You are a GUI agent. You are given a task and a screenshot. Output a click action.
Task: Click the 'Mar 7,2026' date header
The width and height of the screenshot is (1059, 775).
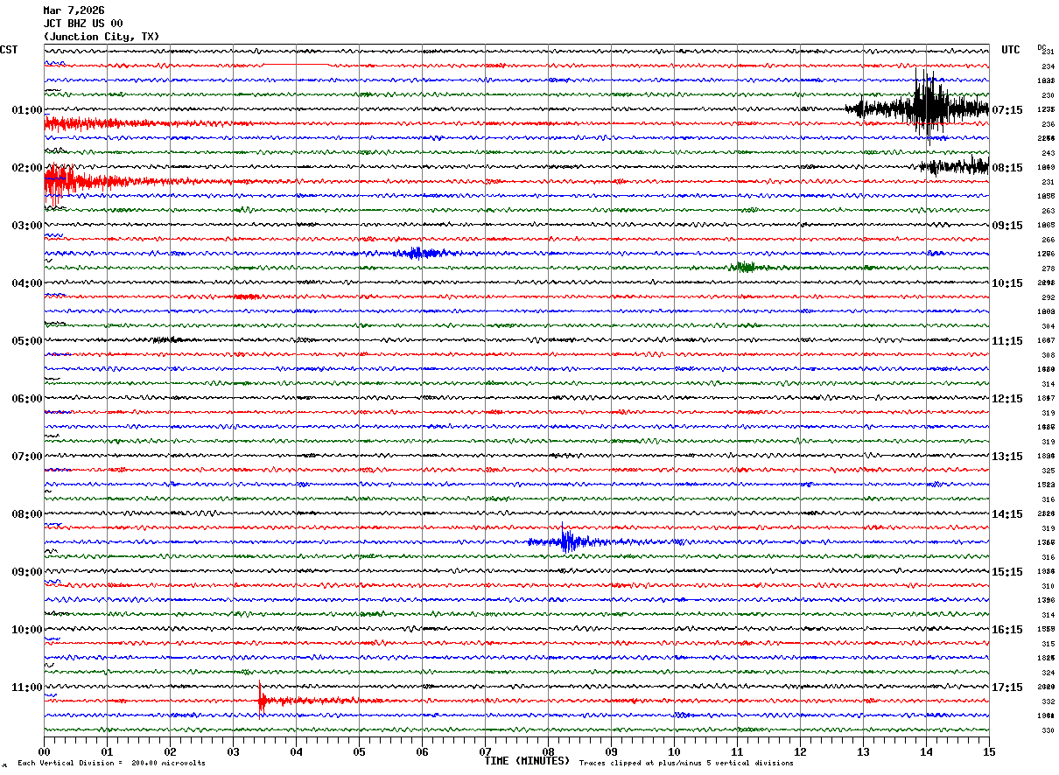point(74,10)
